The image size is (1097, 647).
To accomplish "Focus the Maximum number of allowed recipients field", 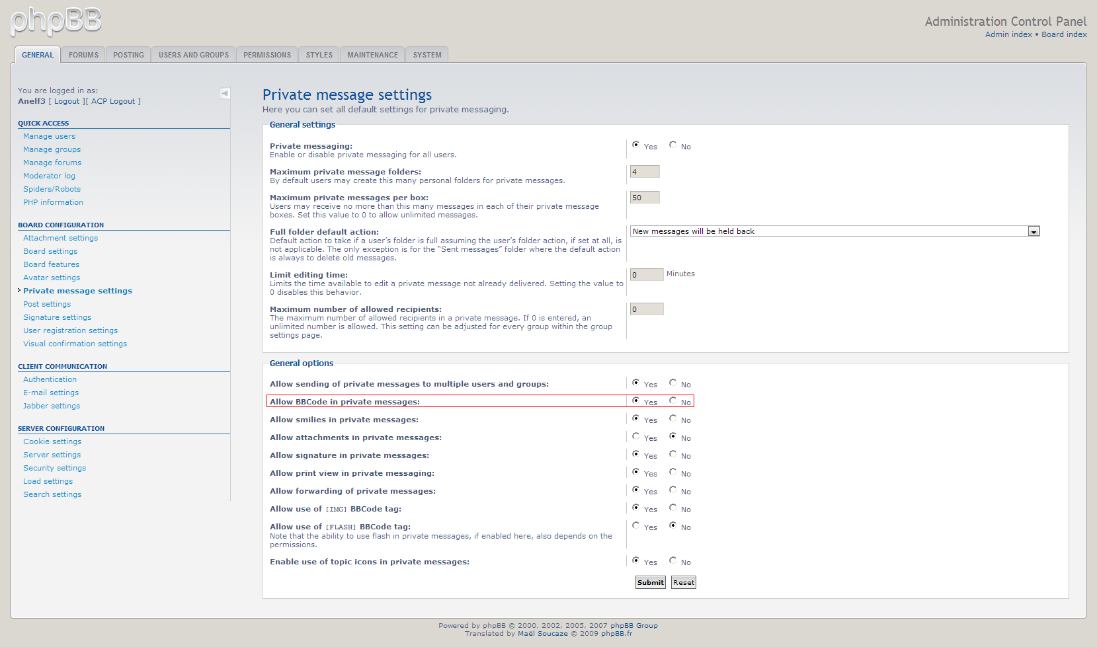I will point(647,309).
